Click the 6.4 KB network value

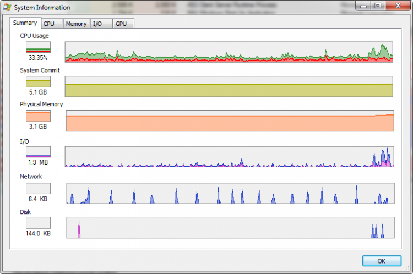tap(38, 199)
